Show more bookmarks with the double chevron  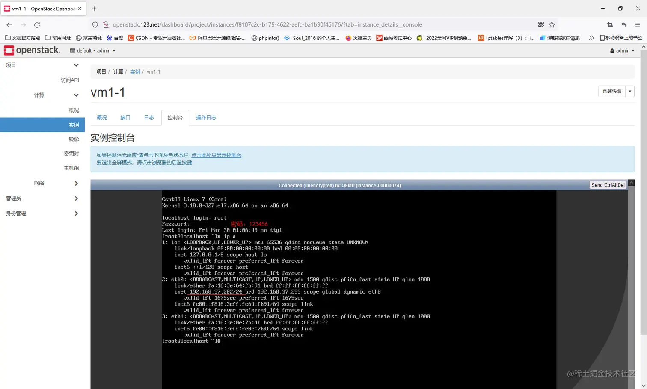point(591,38)
